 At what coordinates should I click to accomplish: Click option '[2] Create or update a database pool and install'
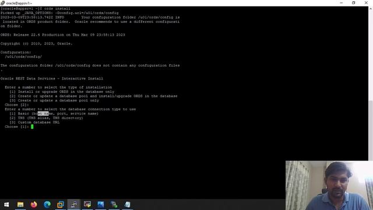[93, 96]
